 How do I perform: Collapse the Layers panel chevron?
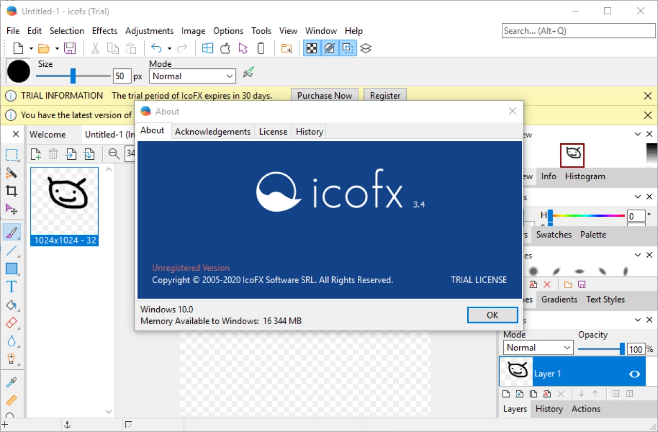click(x=638, y=320)
